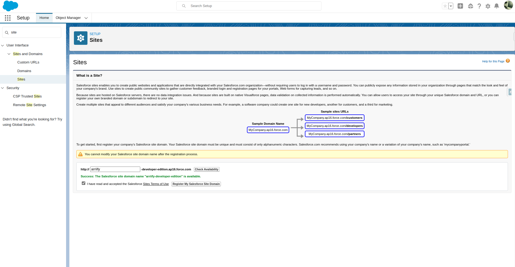Collapse the User Interface section
515x267 pixels.
[3, 45]
